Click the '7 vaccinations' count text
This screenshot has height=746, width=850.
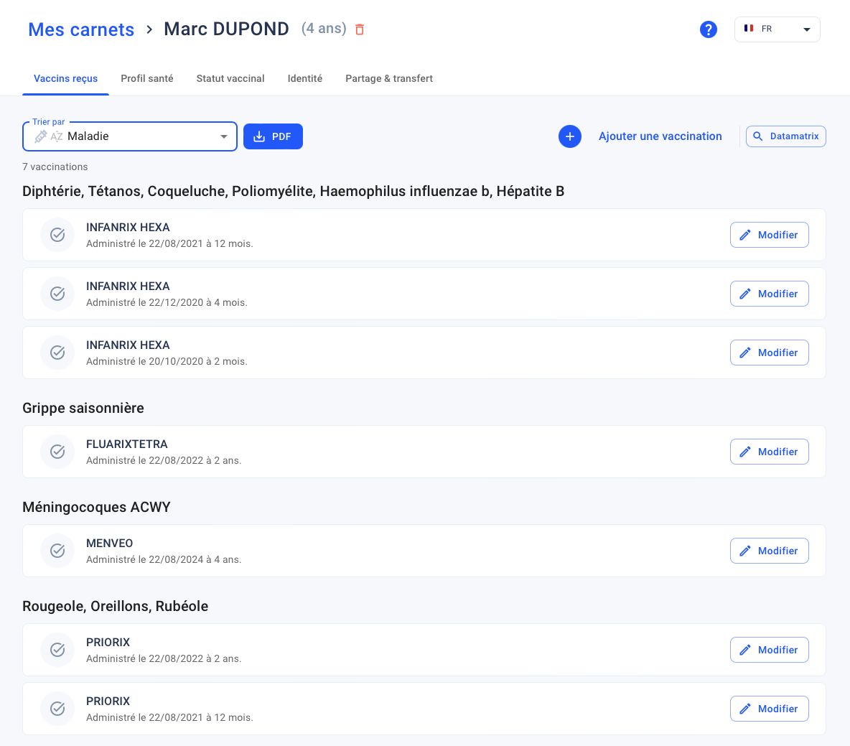point(55,167)
